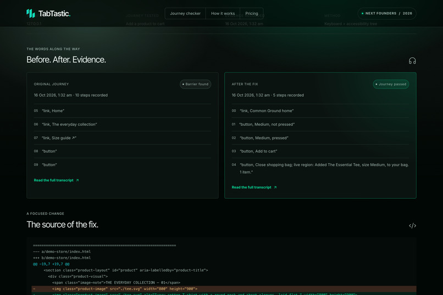The height and width of the screenshot is (295, 443).
Task: Select step 04 "button, Close shopping bag" row
Action: 320,168
